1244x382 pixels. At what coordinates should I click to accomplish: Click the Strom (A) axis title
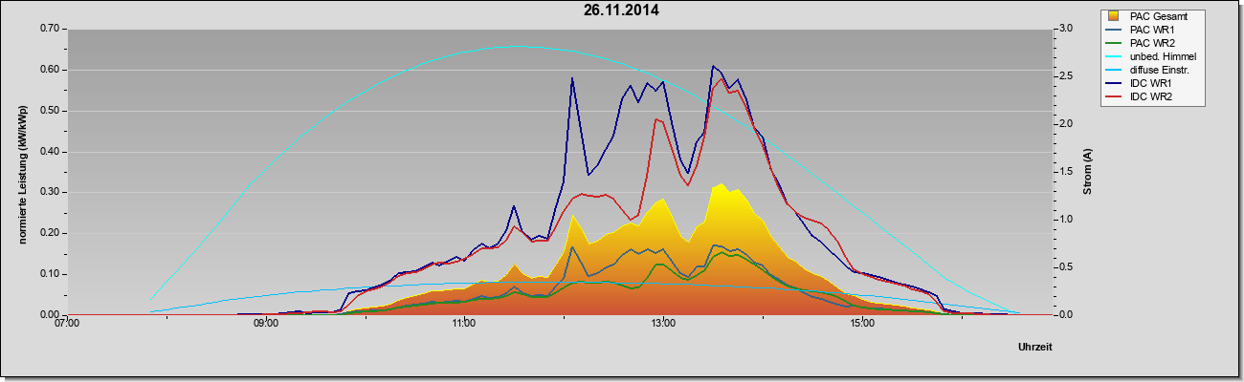click(x=1087, y=173)
